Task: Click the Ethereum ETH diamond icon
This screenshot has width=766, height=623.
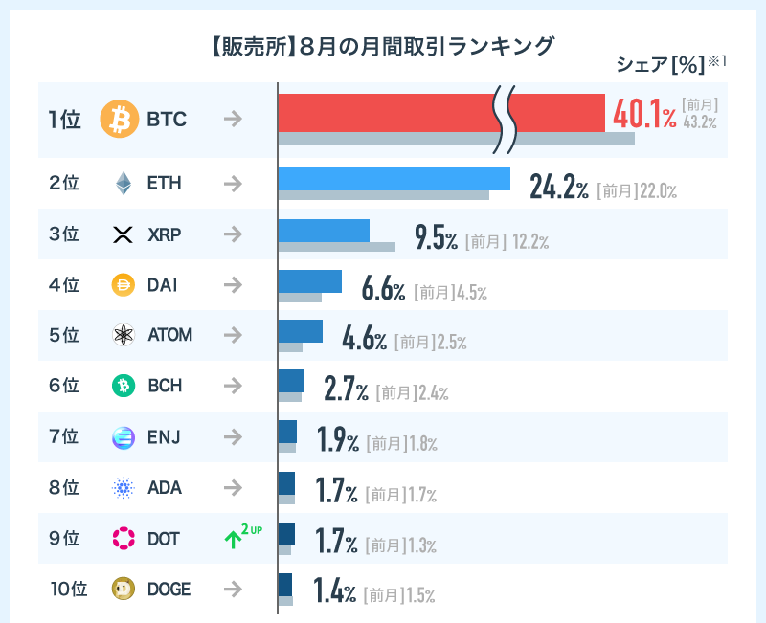Action: (x=123, y=183)
